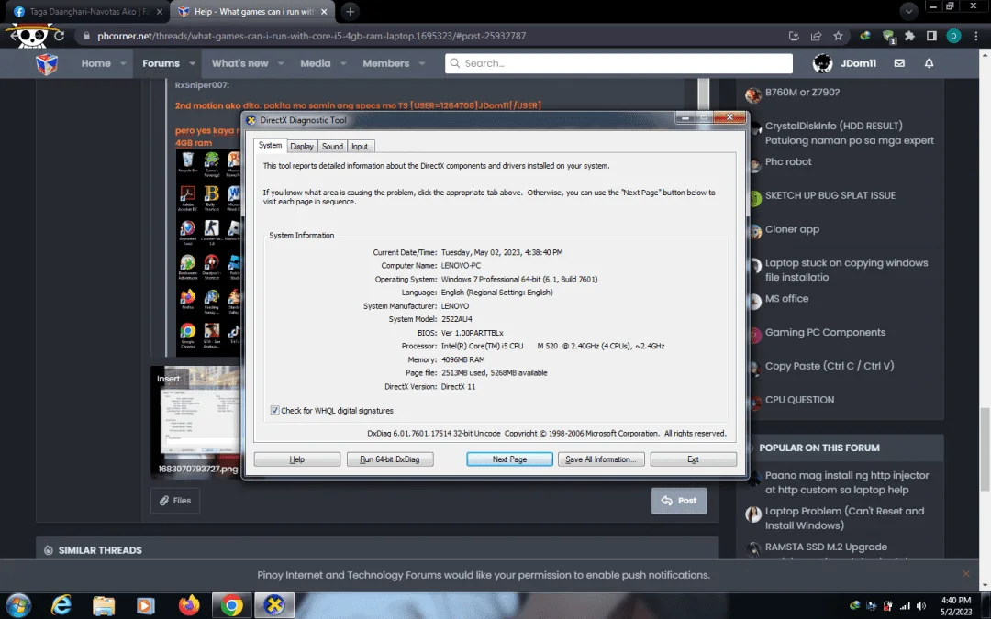Dismiss the push notification banner X

pyautogui.click(x=965, y=574)
